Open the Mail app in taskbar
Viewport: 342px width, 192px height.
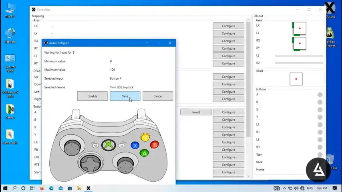[60, 188]
